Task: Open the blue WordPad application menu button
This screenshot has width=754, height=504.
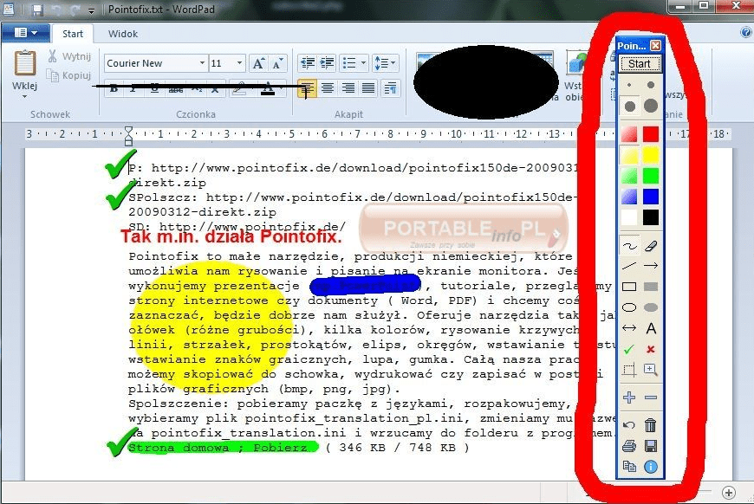Action: 25,33
